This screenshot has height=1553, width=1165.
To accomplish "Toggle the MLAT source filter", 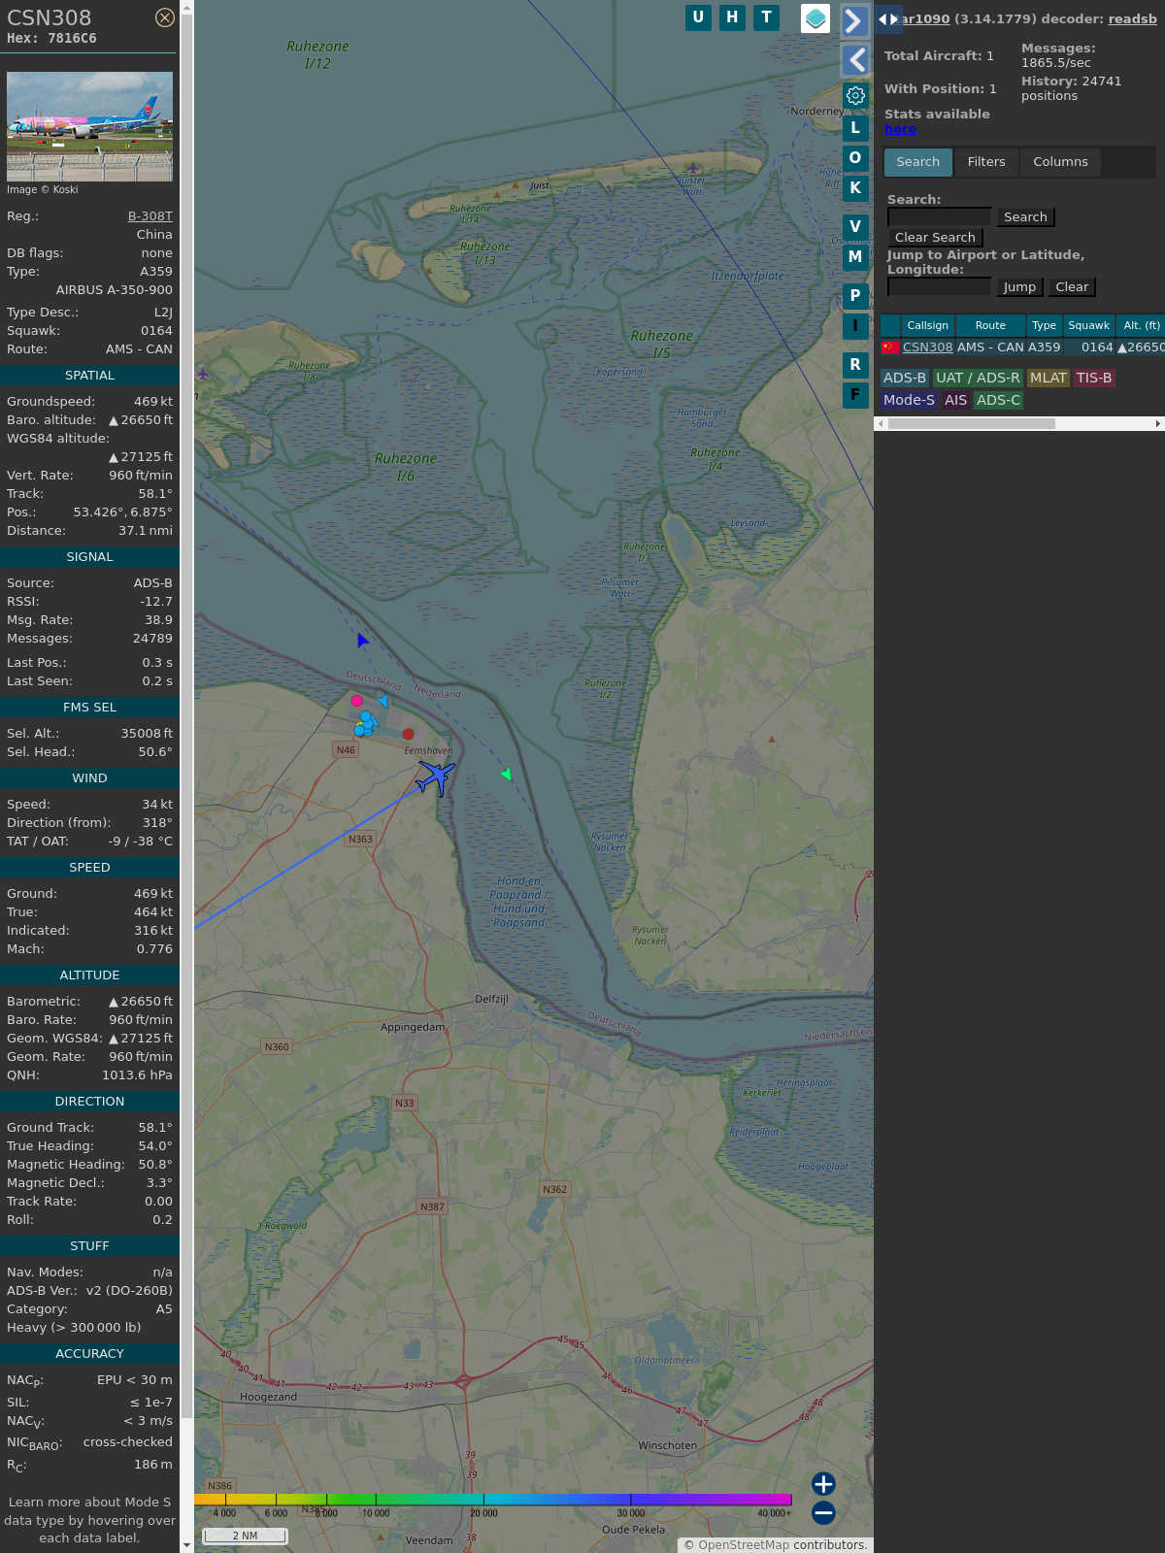I will (1048, 378).
